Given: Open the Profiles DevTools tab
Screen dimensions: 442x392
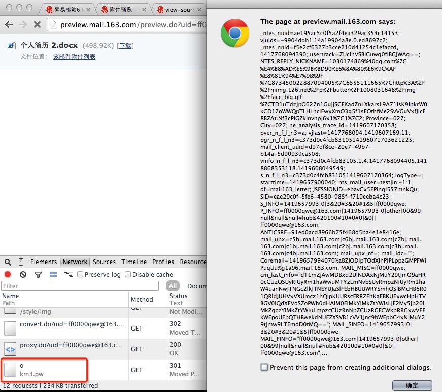Looking at the screenshot, I should 163,262.
